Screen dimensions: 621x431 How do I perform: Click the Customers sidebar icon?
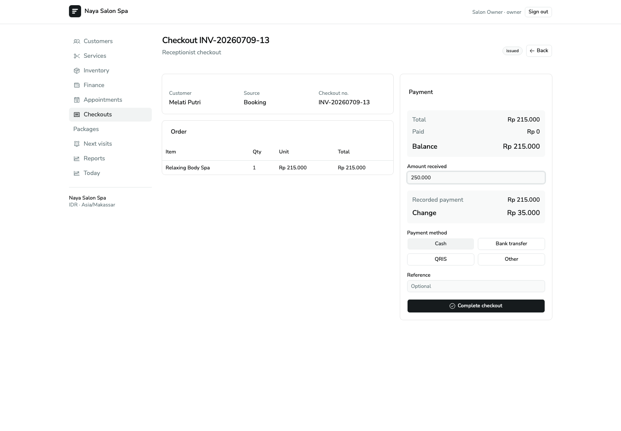(77, 41)
